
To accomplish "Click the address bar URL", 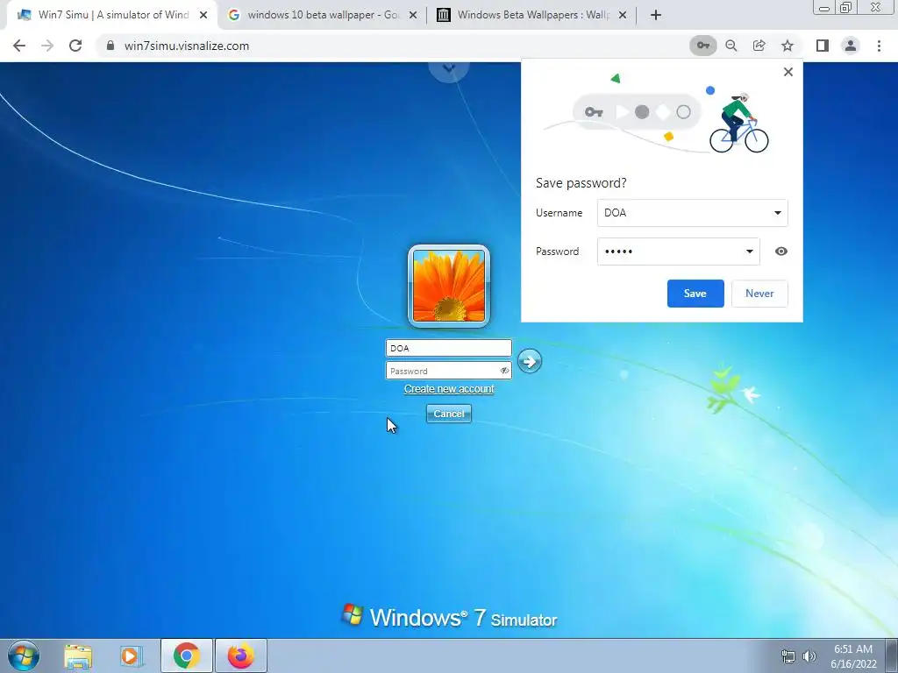I will coord(187,46).
